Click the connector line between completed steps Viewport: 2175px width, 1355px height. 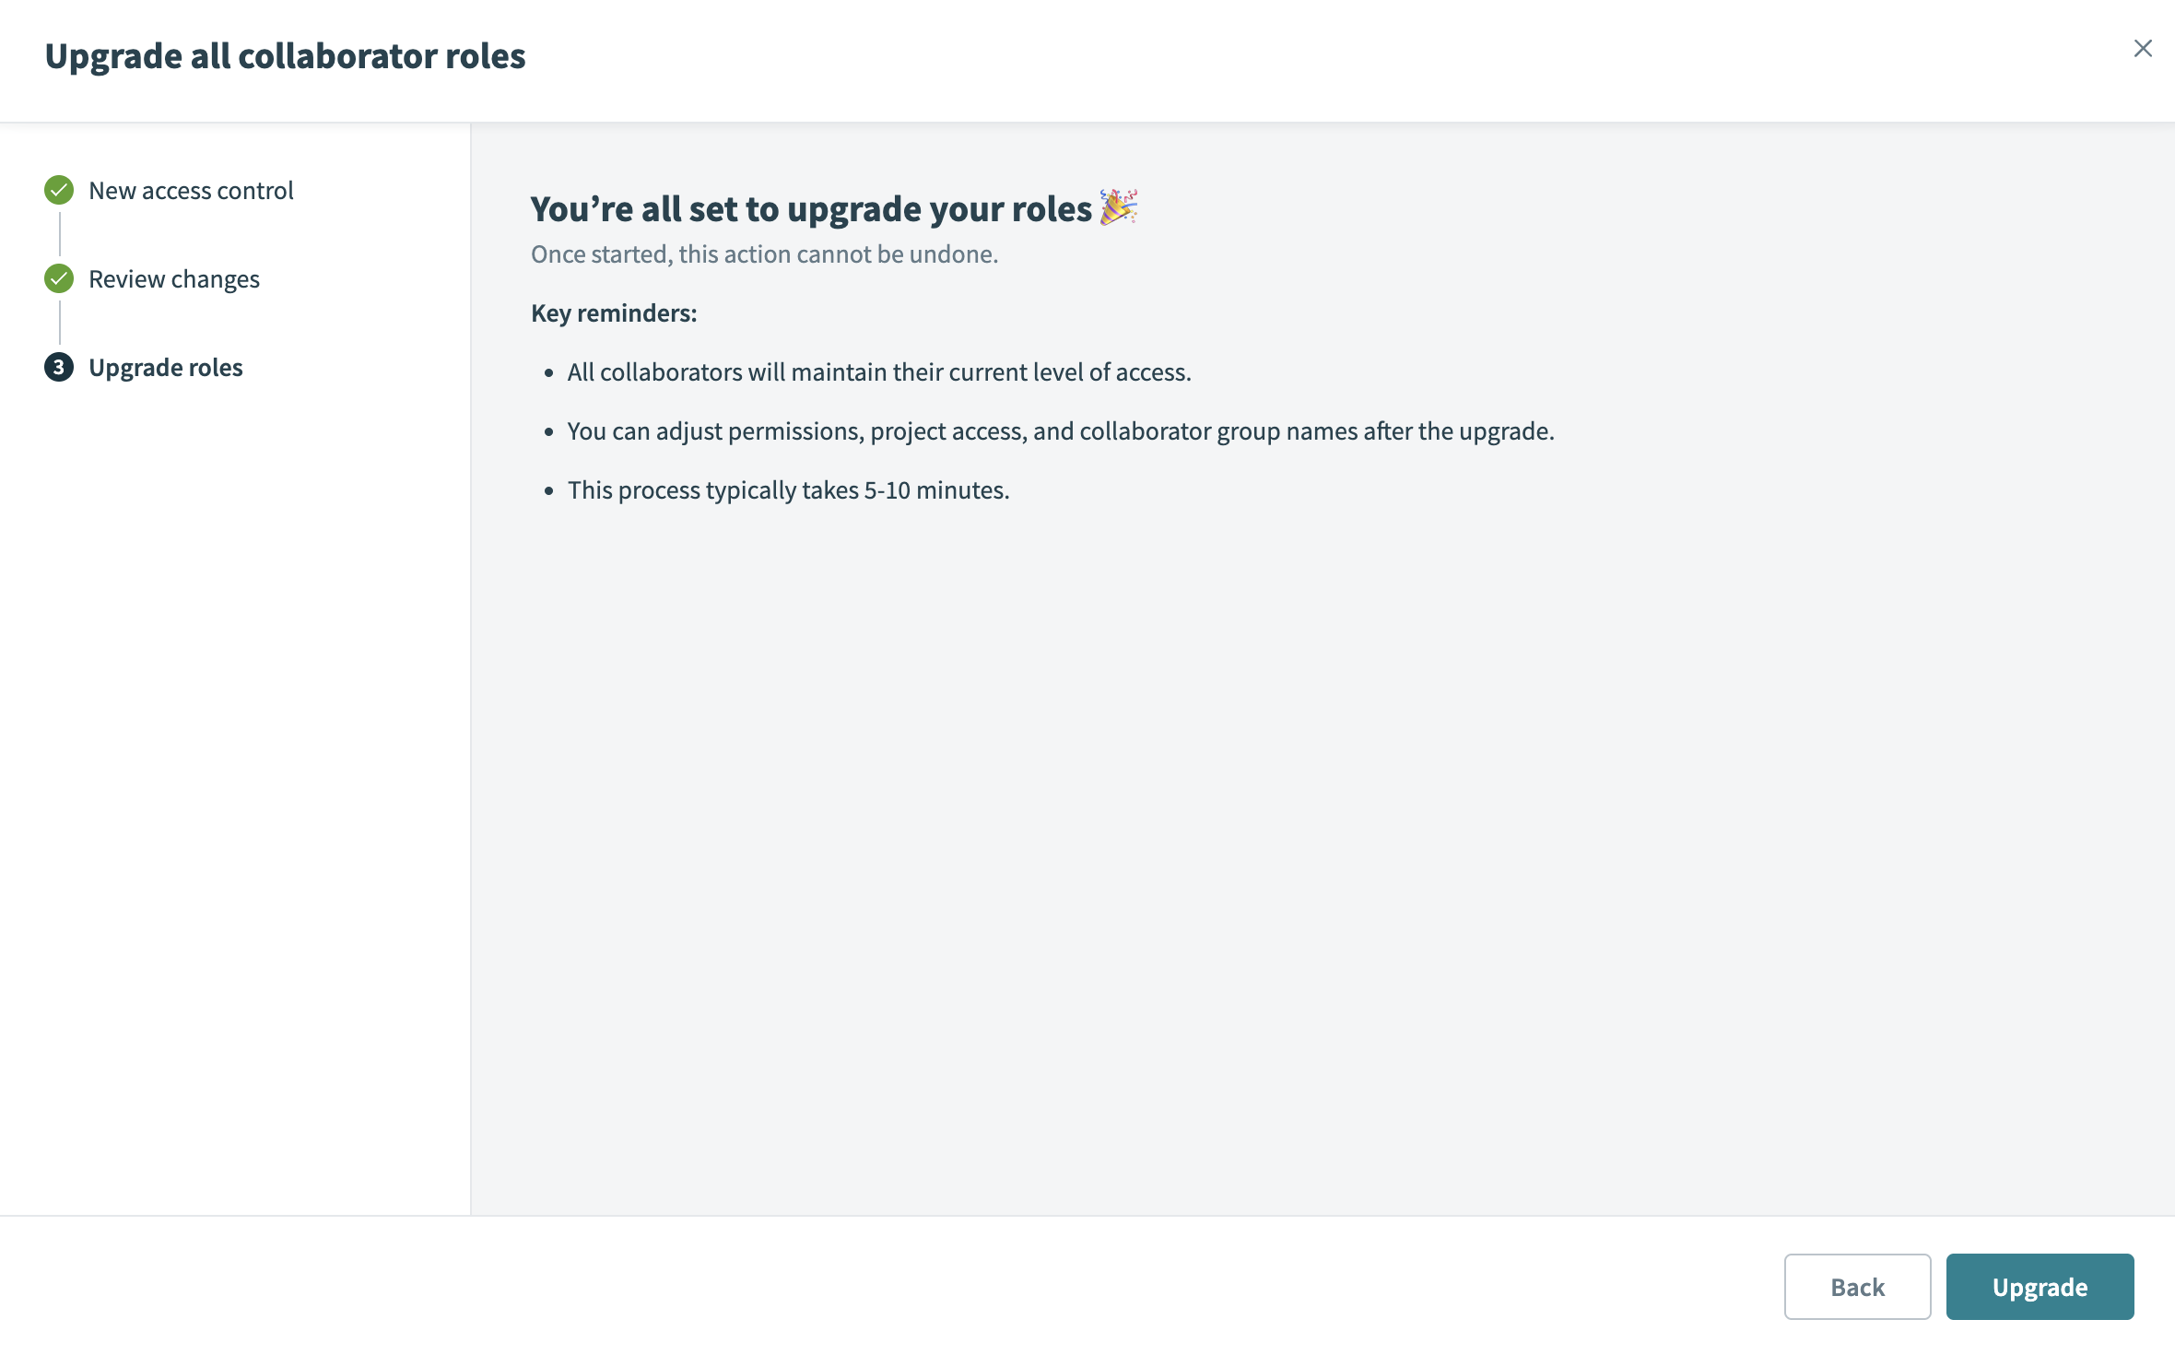coord(59,234)
